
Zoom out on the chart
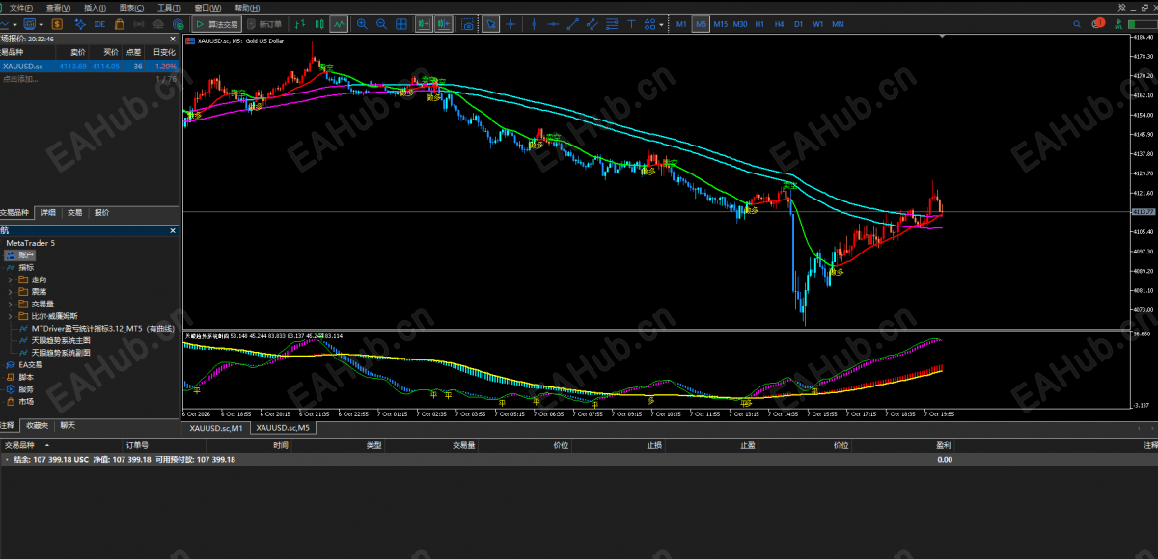tap(382, 23)
